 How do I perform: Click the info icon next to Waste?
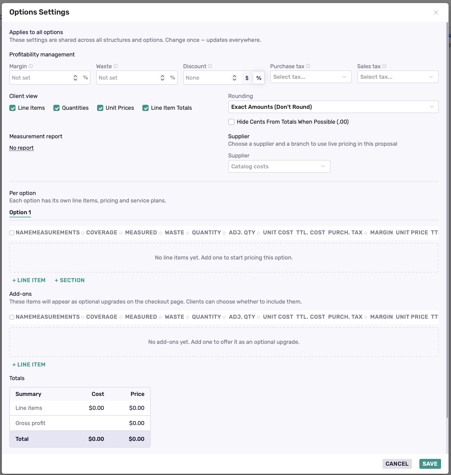pos(116,66)
